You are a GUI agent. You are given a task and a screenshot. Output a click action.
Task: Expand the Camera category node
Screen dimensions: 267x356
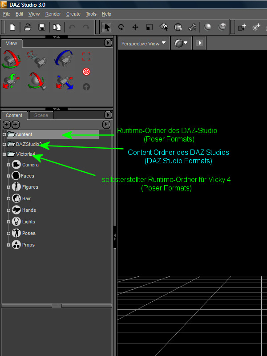coord(8,165)
